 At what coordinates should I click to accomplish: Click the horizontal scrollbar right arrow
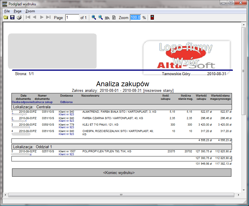(x=238, y=195)
